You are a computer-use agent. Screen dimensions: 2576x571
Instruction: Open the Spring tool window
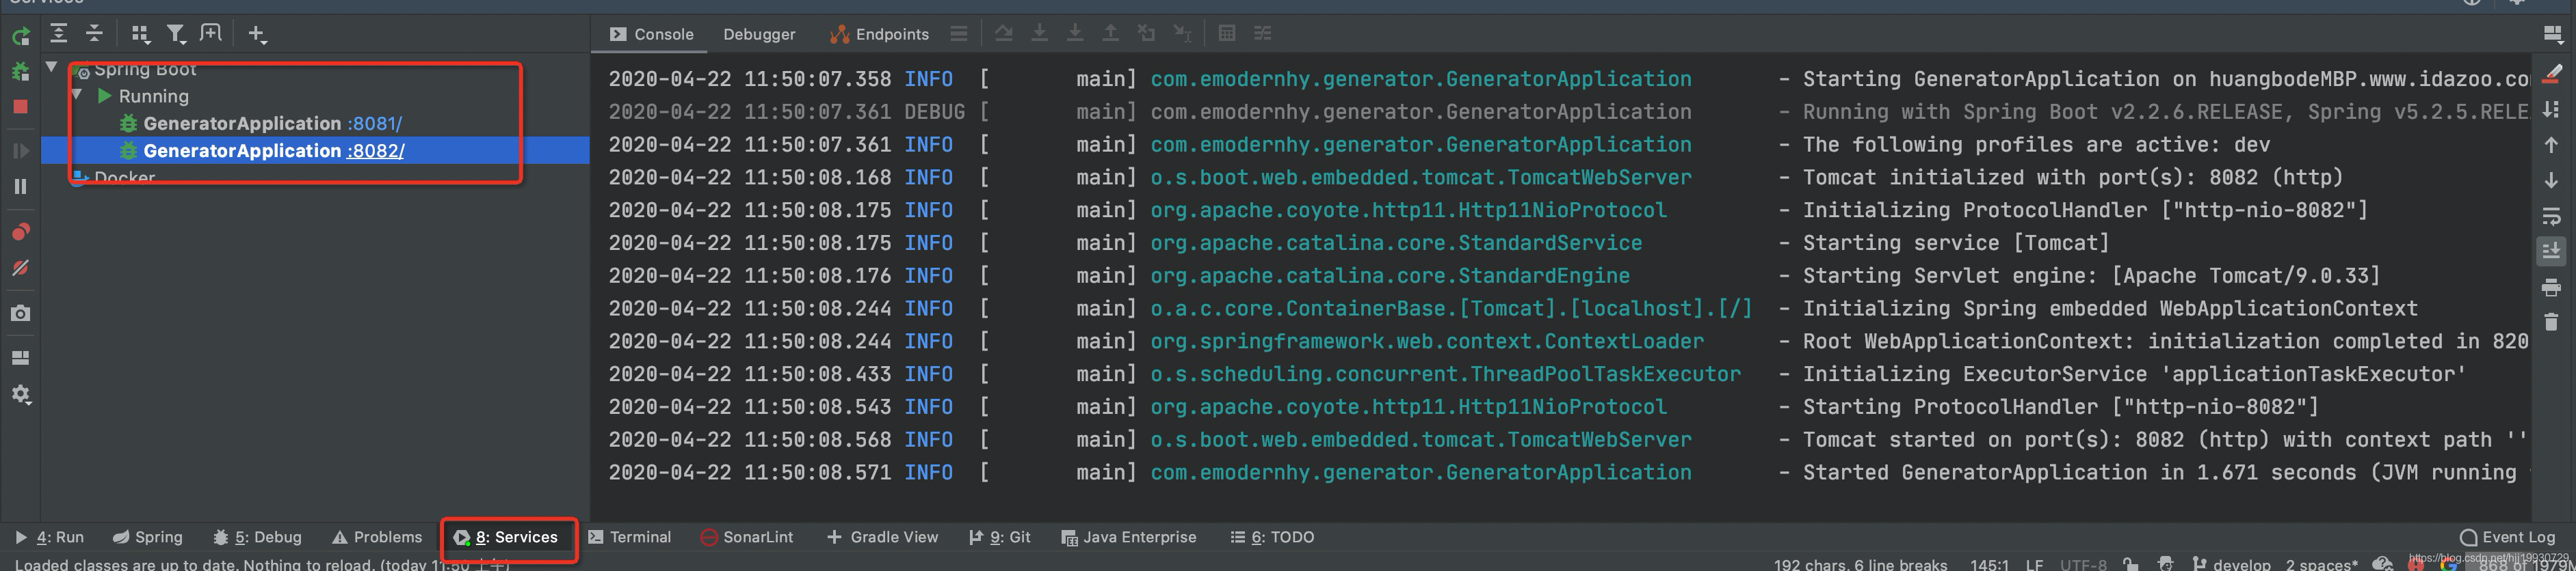tap(147, 537)
